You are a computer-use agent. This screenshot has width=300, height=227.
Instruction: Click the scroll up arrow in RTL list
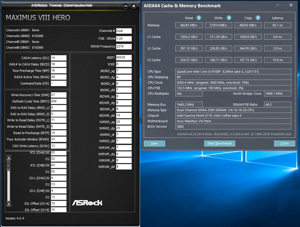point(9,158)
